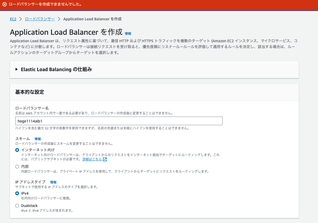Viewport: 318px width, 223px height.
Task: Open 情報 link next to IP アドレスタイプ
Action: 53,182
